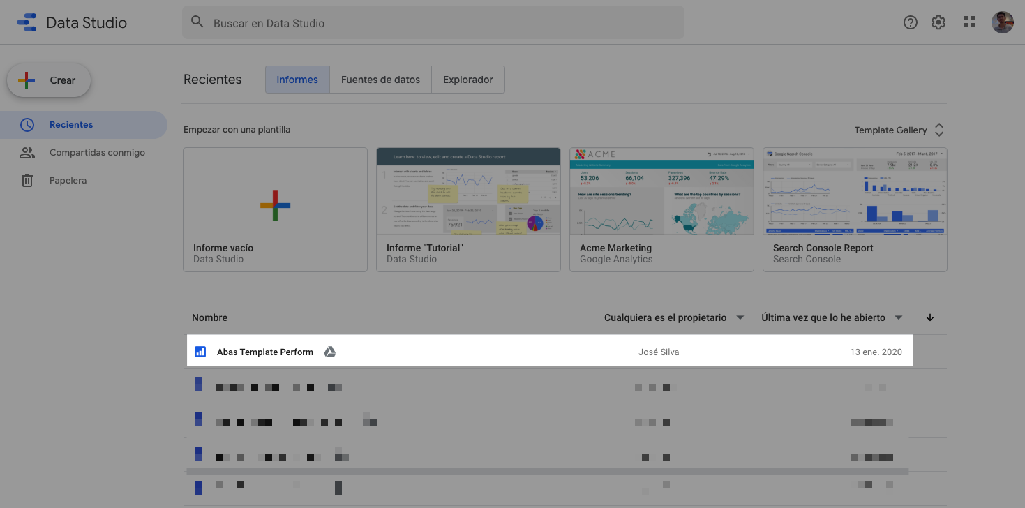Open the Cualquiera es el propietario dropdown

[675, 317]
